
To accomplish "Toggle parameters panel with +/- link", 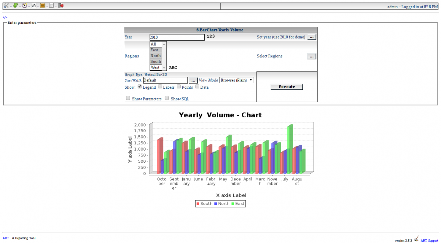I will 5,17.
